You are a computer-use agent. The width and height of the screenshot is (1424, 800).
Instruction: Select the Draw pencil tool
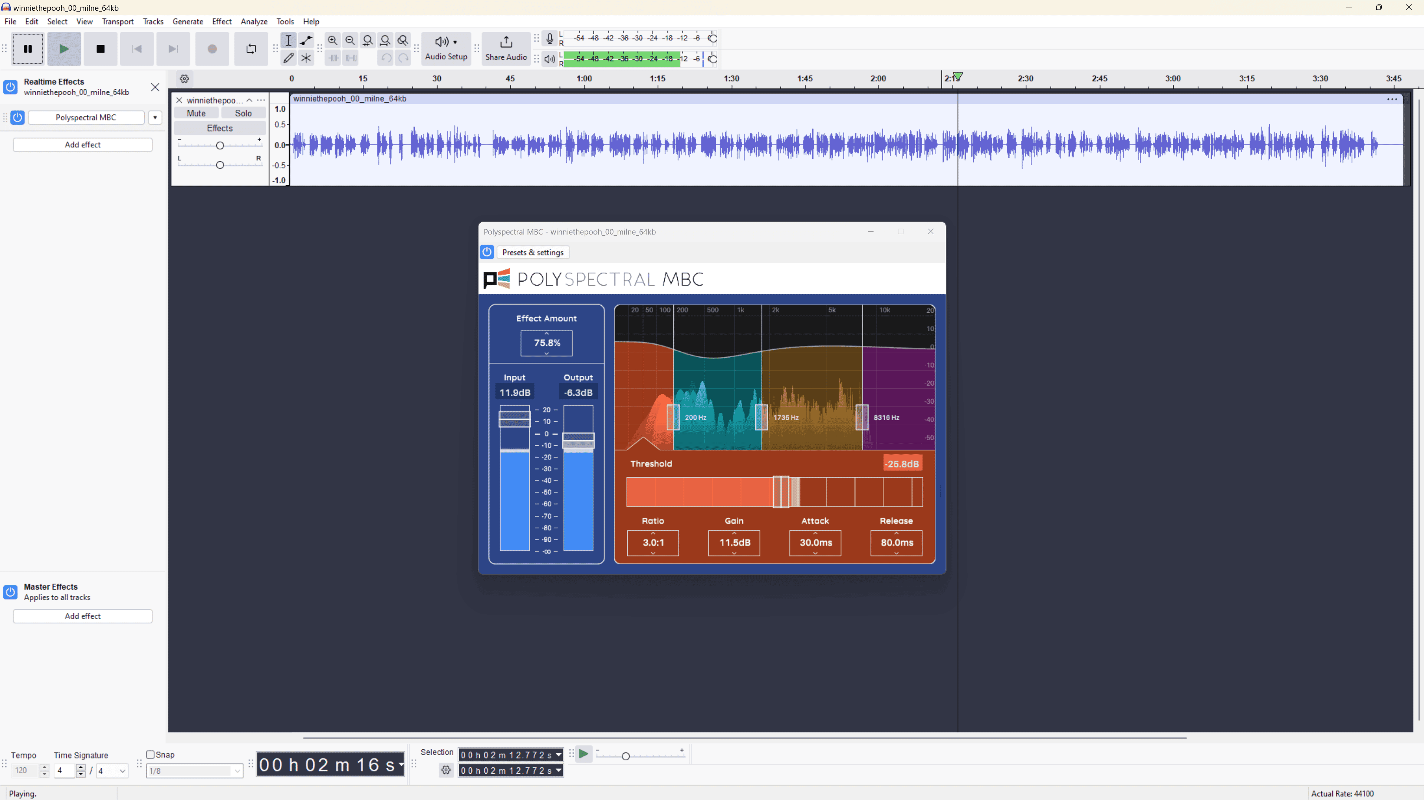(x=289, y=58)
